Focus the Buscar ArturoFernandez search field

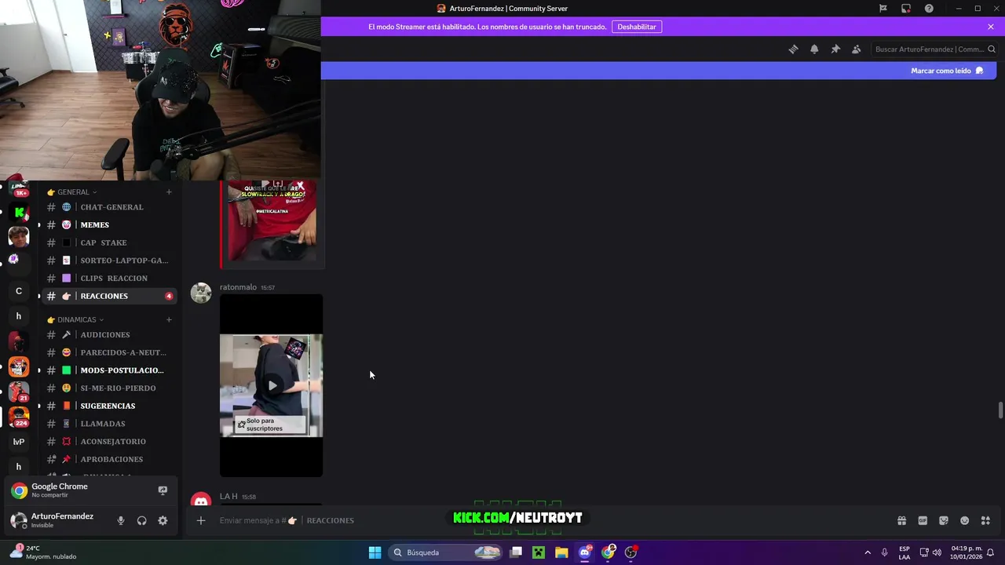click(934, 49)
